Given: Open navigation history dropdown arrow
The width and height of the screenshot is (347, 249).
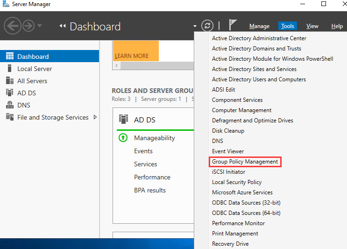Looking at the screenshot, I should coord(40,26).
